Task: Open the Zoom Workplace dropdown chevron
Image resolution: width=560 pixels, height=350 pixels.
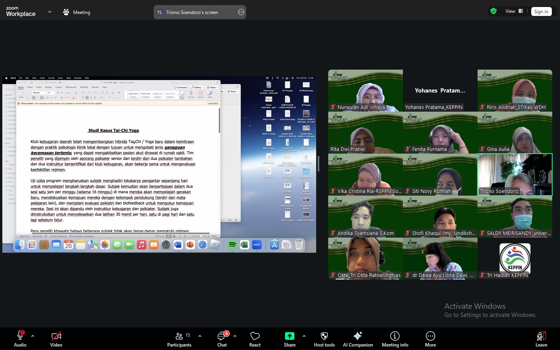Action: (50, 12)
